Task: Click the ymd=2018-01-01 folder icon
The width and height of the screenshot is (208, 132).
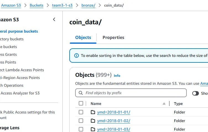Action: (x=93, y=112)
